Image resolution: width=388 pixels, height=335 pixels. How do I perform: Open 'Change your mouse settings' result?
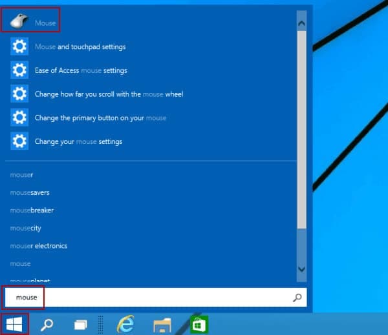[x=78, y=141]
